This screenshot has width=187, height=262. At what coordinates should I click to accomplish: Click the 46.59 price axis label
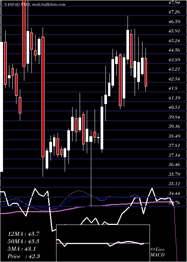pyautogui.click(x=174, y=22)
